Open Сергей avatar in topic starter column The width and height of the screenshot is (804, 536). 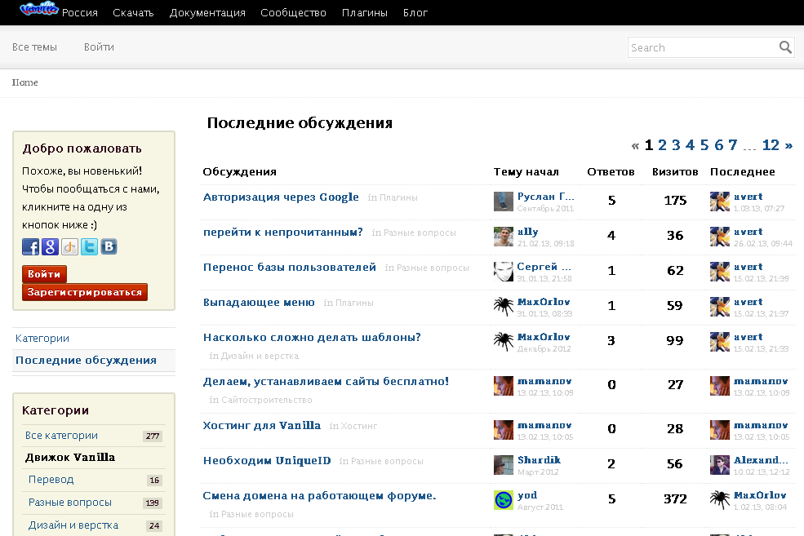point(503,272)
